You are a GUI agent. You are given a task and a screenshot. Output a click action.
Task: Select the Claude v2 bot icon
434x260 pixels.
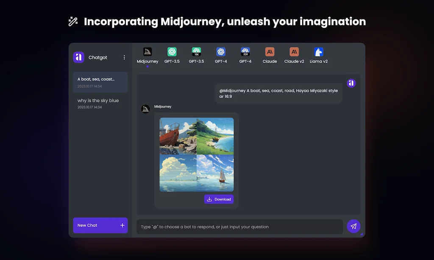(x=294, y=53)
